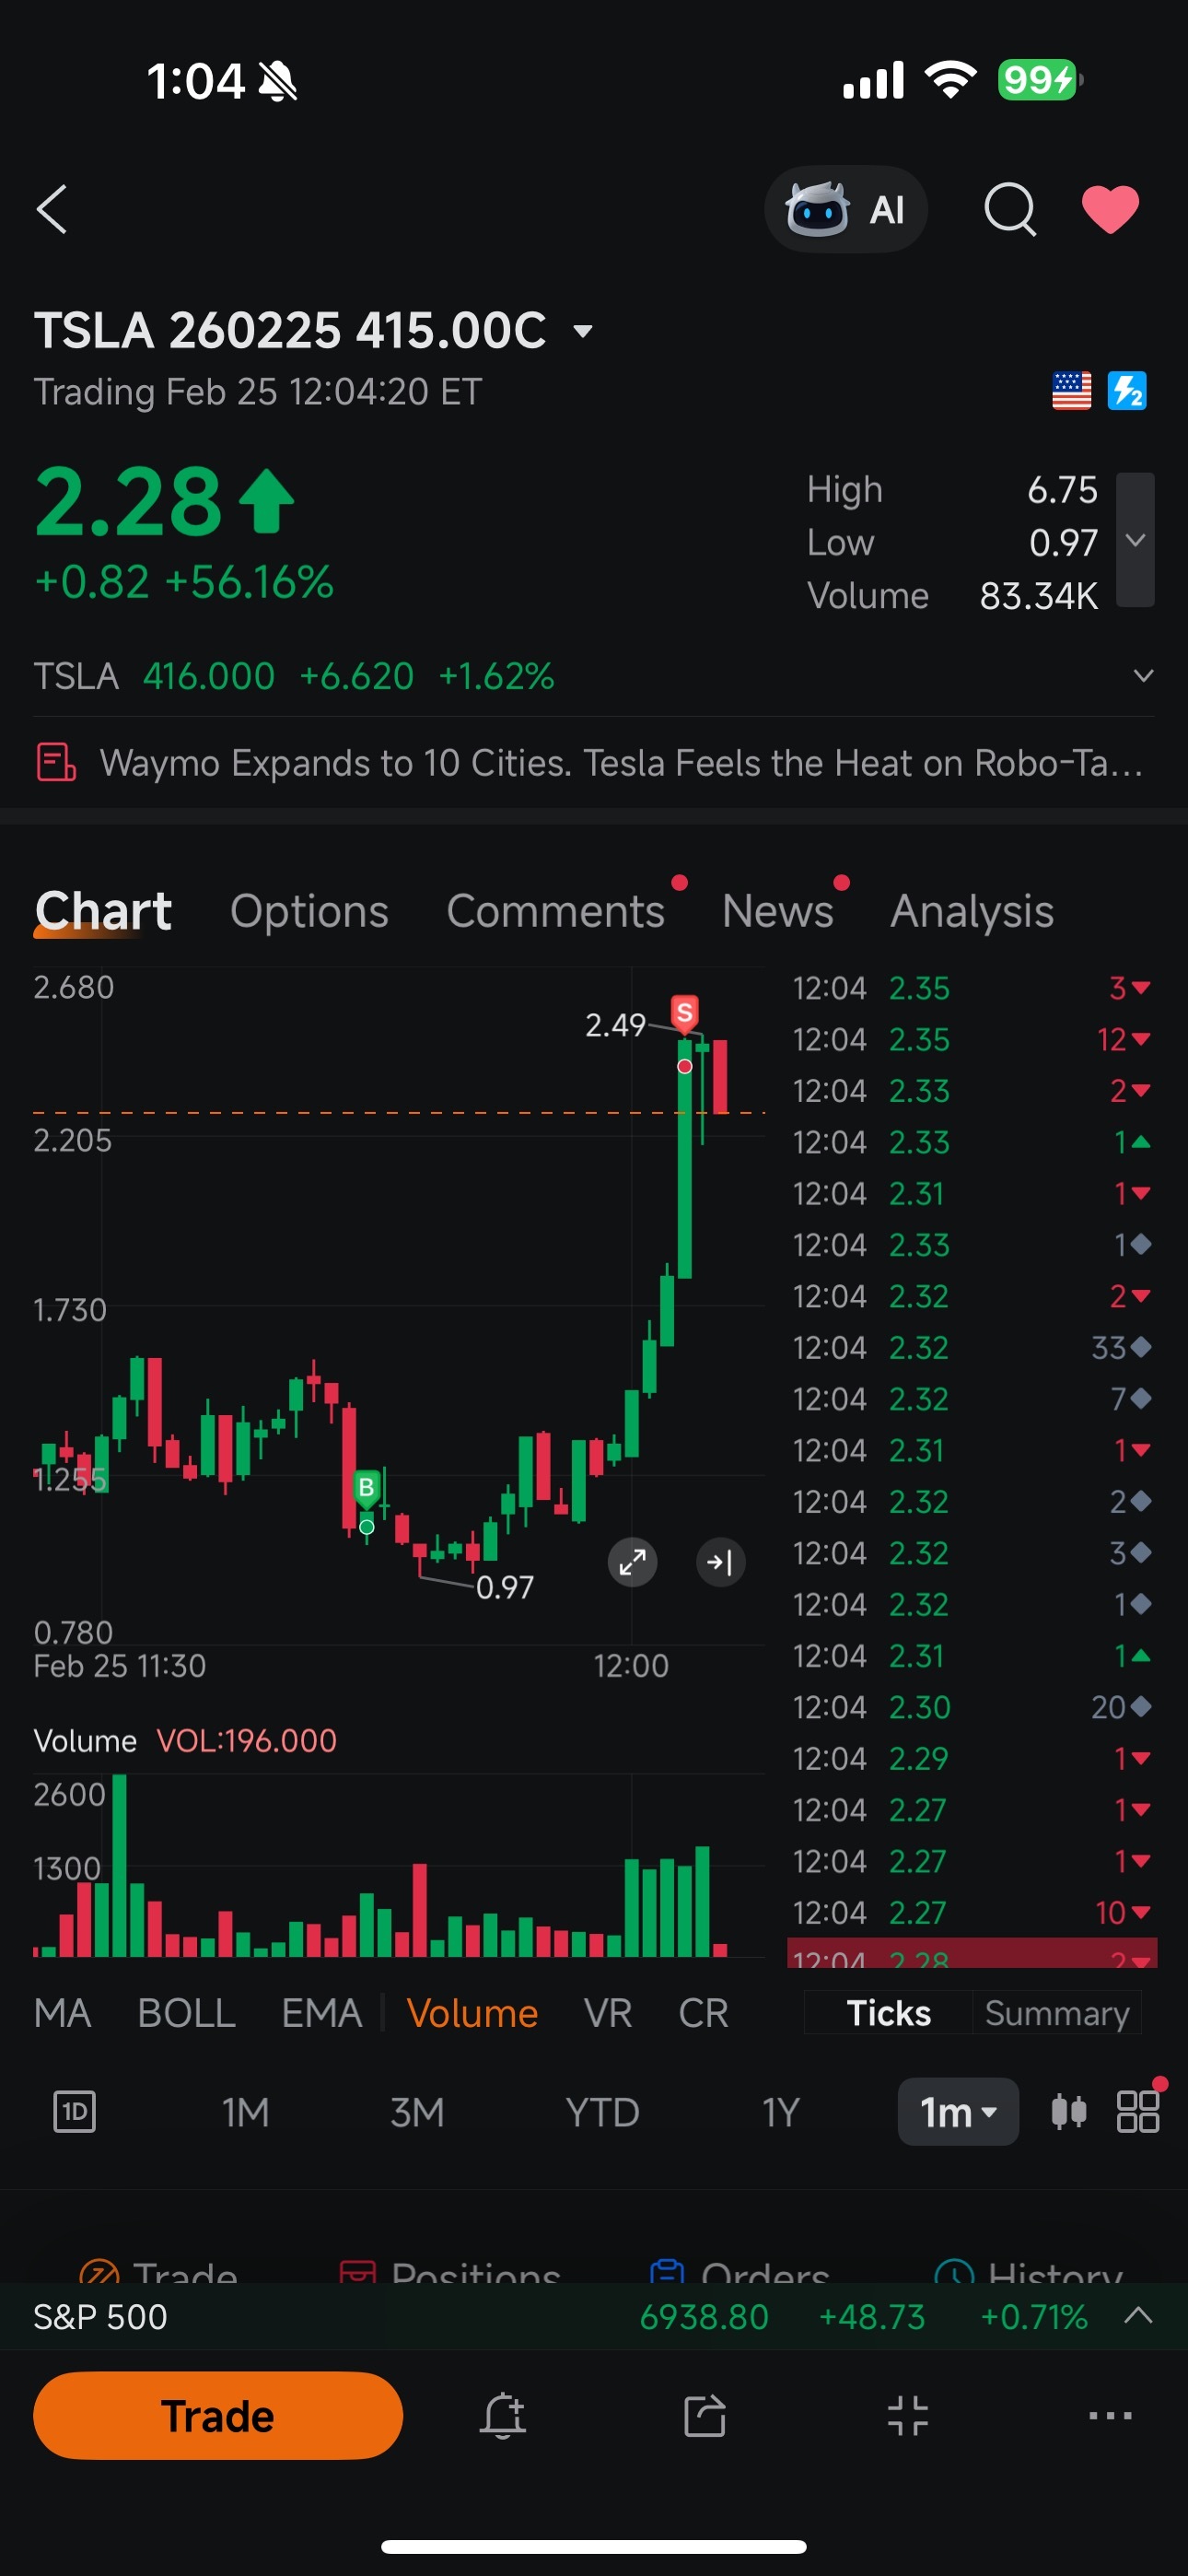Select the MA indicator

point(62,2013)
